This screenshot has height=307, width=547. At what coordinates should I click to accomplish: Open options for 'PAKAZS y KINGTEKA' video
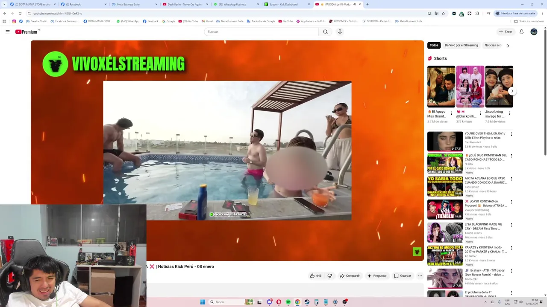click(x=511, y=248)
